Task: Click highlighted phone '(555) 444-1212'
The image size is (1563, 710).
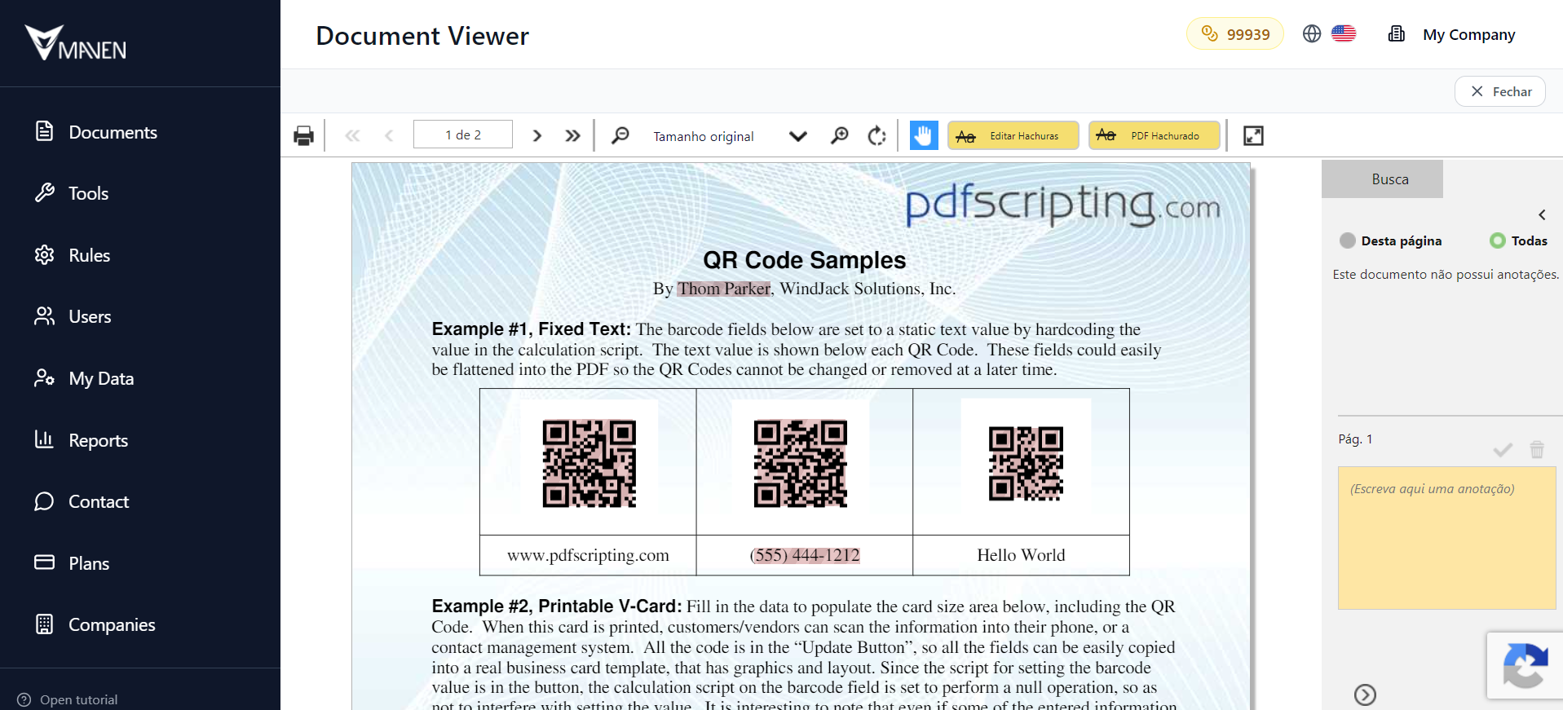Action: click(x=805, y=555)
